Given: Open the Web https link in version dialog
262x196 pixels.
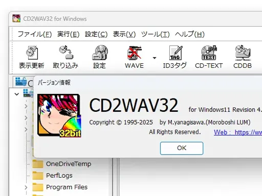Looking at the screenshot, I should click(238, 132).
